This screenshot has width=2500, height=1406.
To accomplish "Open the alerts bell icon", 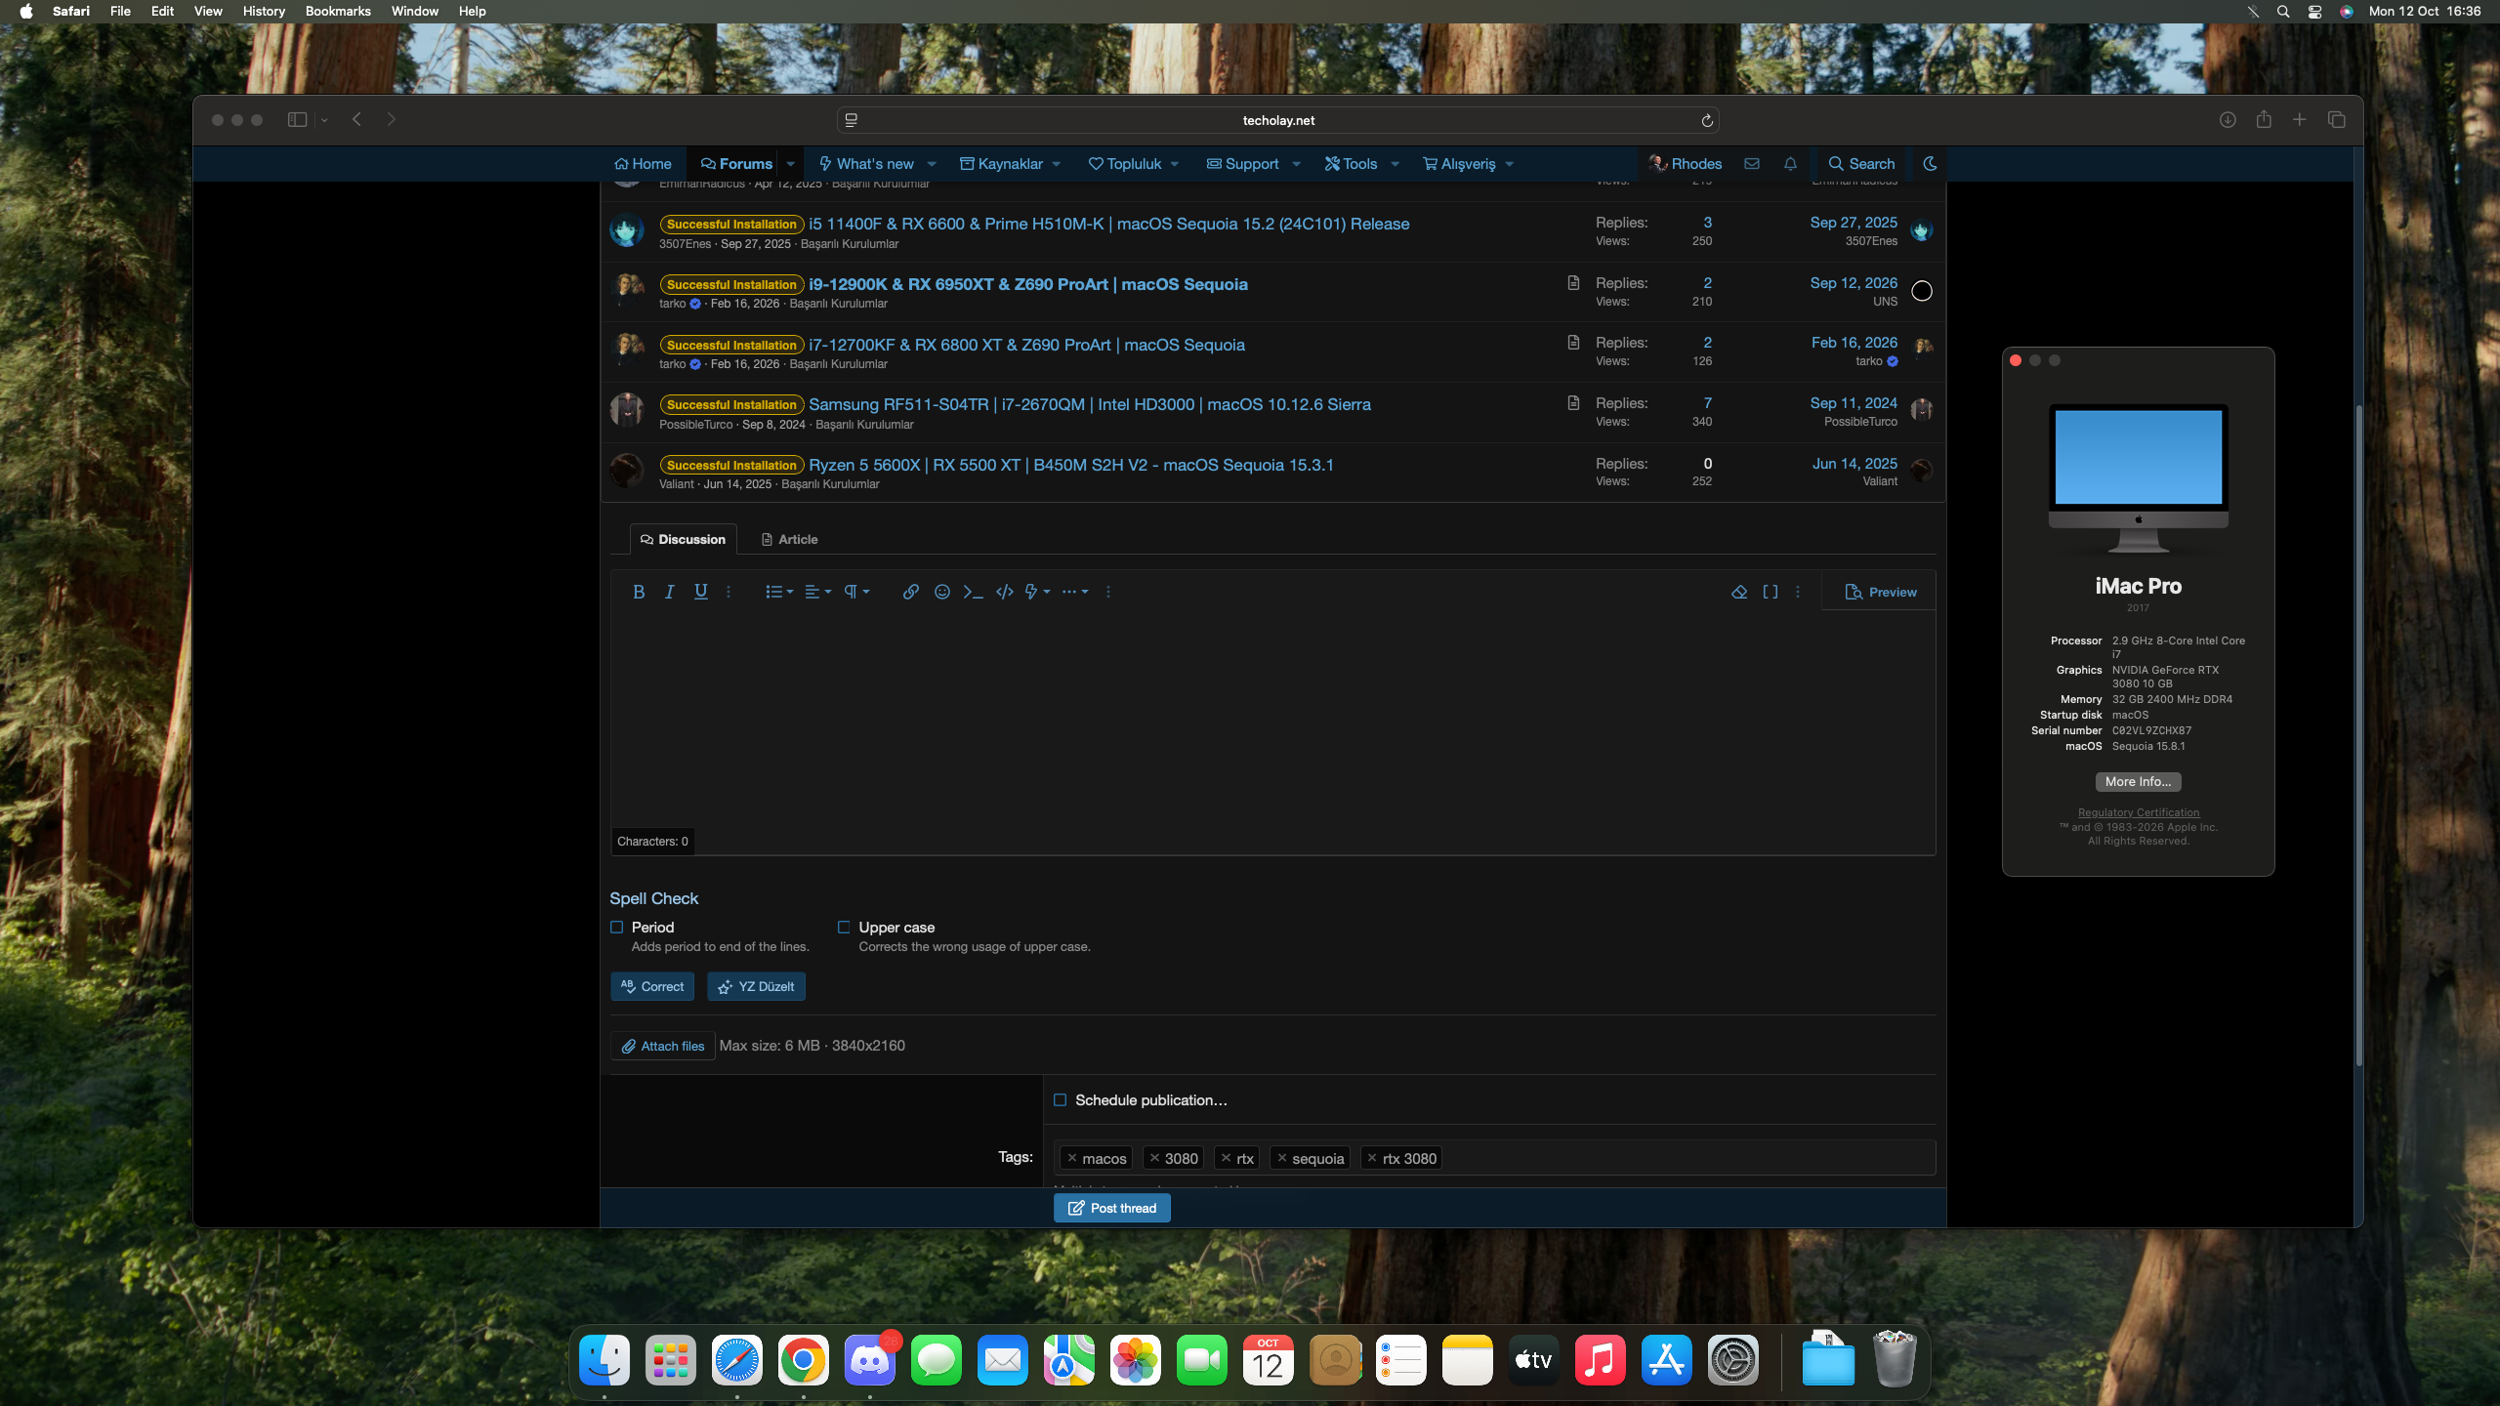I will 1790,164.
